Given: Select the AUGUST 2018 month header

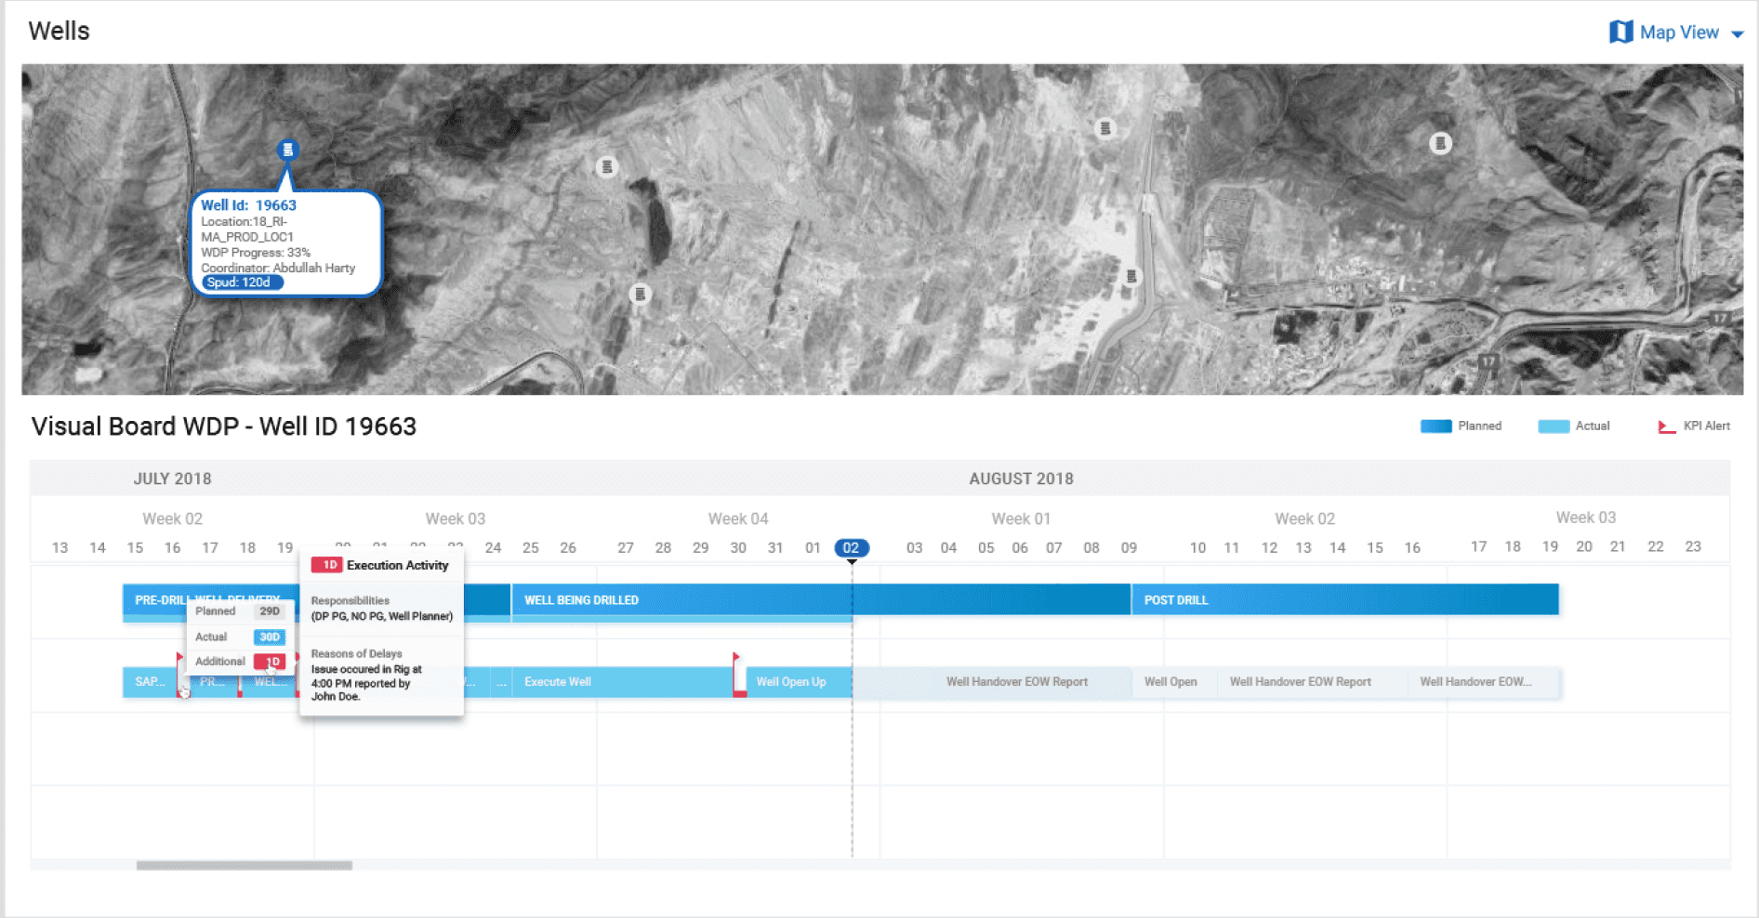Looking at the screenshot, I should point(1020,479).
